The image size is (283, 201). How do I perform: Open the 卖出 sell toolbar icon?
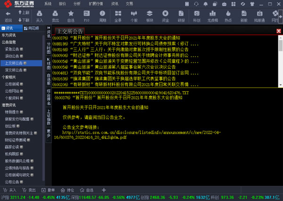coord(55,14)
